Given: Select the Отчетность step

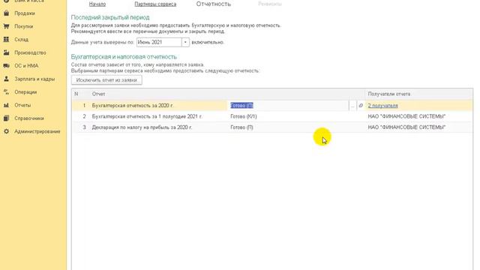Looking at the screenshot, I should click(x=213, y=4).
